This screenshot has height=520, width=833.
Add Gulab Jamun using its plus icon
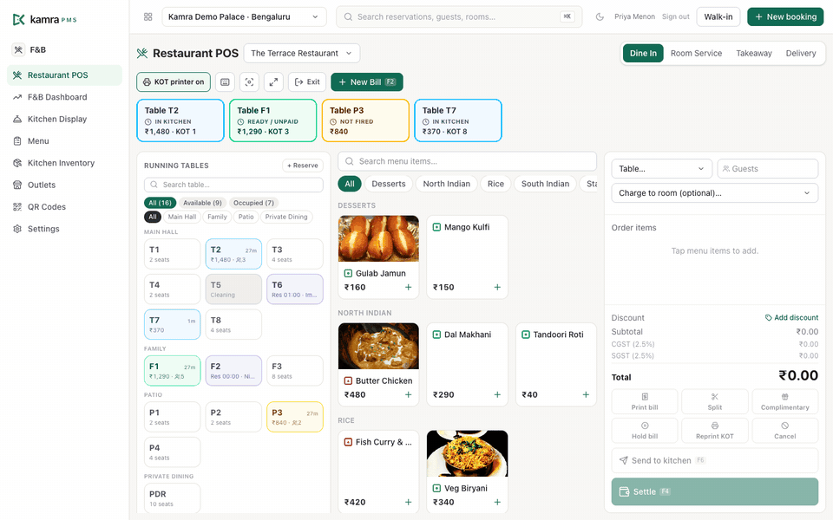tap(409, 288)
